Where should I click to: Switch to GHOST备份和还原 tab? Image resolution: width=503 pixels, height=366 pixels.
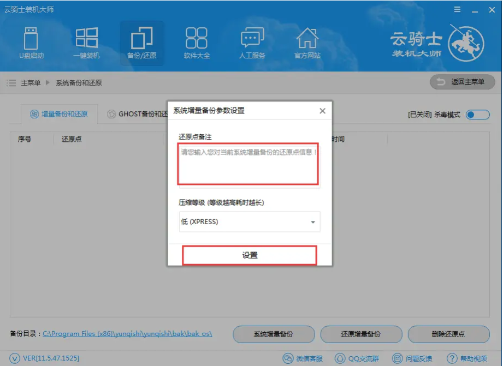137,114
